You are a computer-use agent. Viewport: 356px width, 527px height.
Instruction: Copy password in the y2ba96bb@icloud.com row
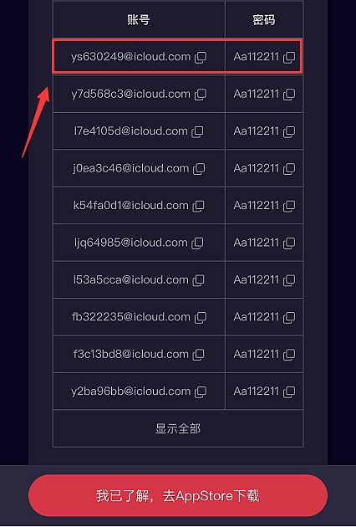pyautogui.click(x=289, y=391)
